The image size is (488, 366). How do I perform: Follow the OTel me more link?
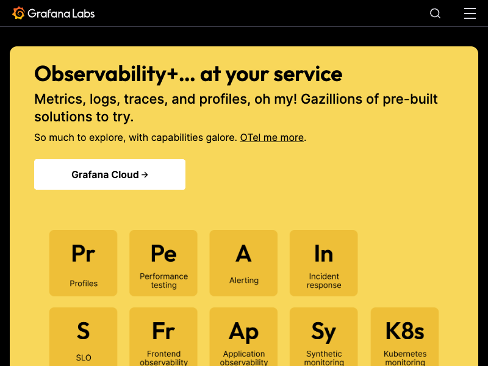271,137
